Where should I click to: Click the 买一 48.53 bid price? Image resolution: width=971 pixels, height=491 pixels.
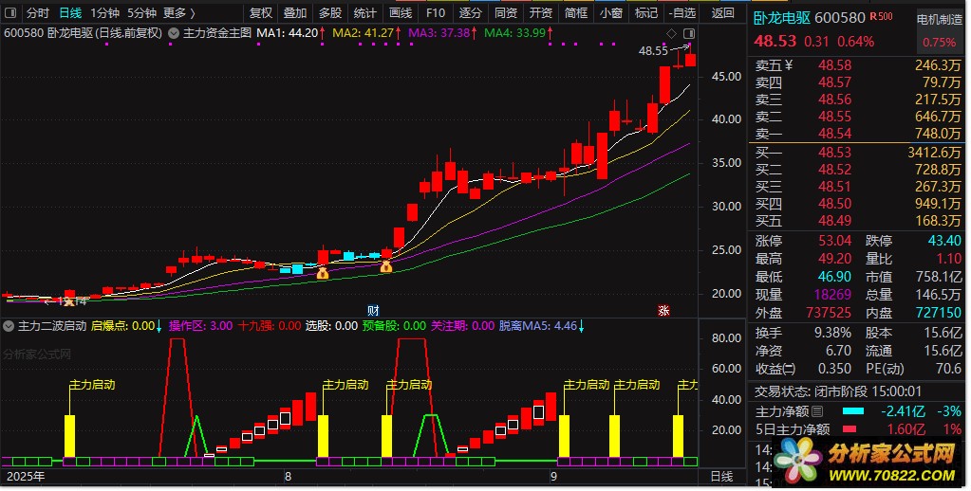[834, 152]
